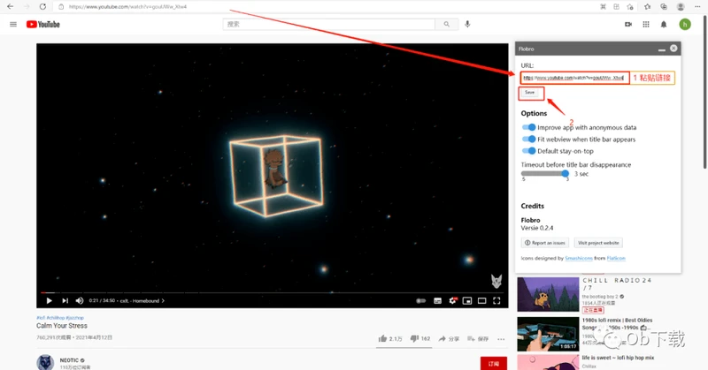Adjust the title bar timeout slider
Image resolution: width=708 pixels, height=370 pixels.
click(566, 173)
